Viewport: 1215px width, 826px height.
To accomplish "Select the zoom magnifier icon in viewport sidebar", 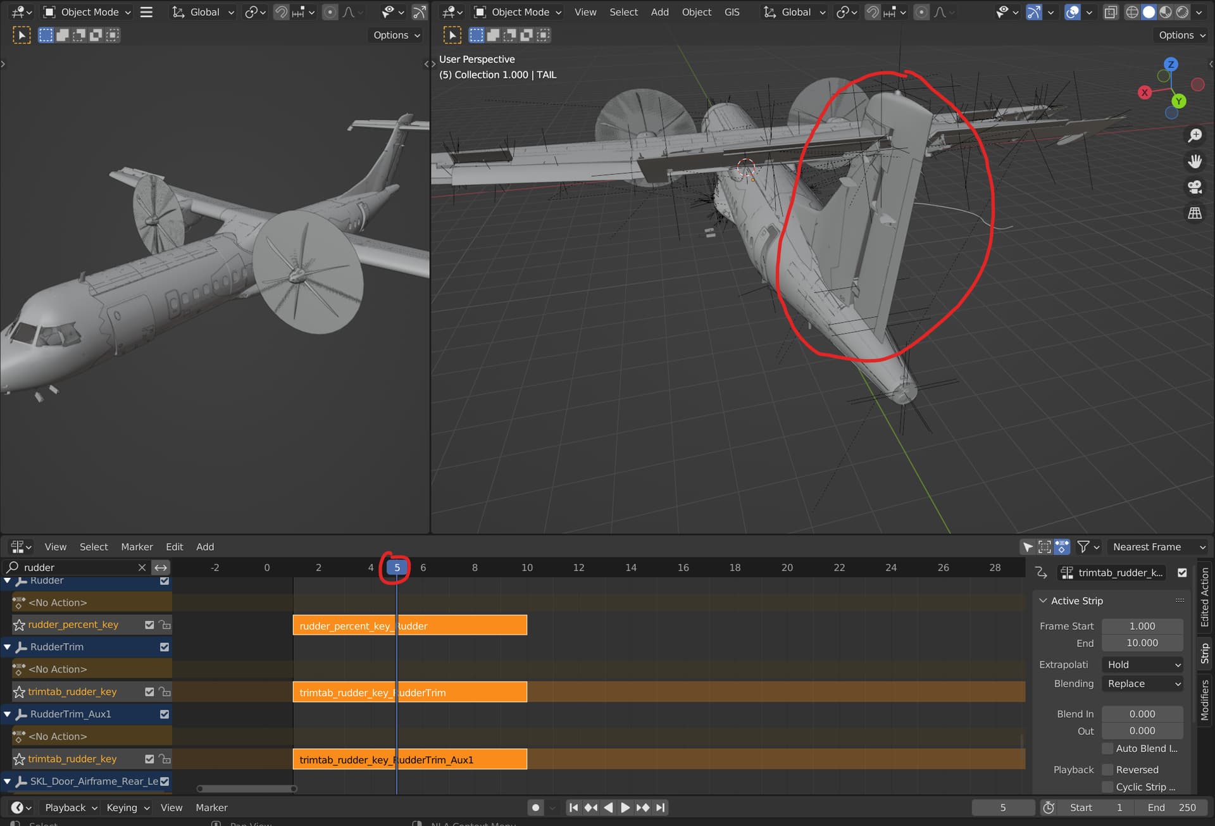I will pyautogui.click(x=1195, y=135).
